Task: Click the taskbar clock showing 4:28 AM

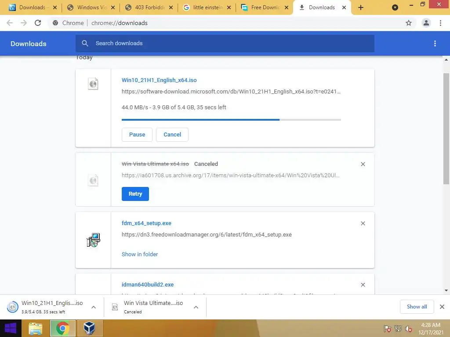Action: 431,329
